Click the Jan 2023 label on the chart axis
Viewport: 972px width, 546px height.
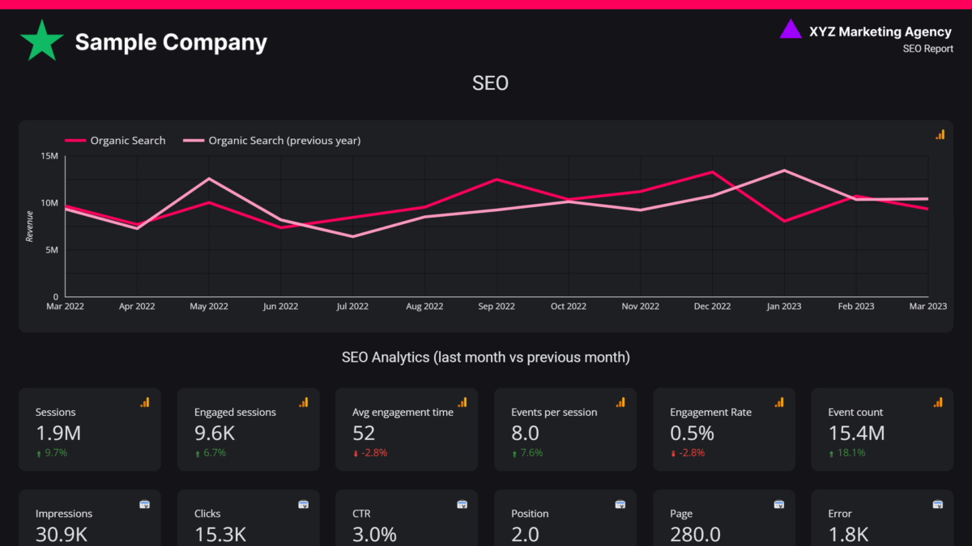[x=783, y=307]
